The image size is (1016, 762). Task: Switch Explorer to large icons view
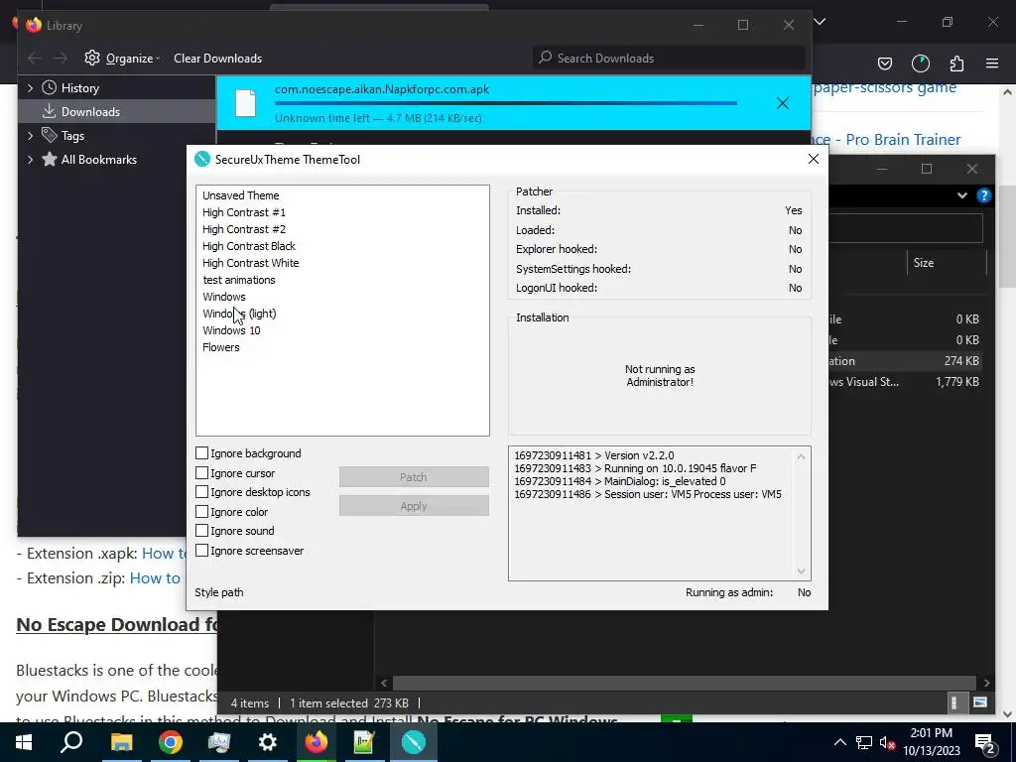980,702
